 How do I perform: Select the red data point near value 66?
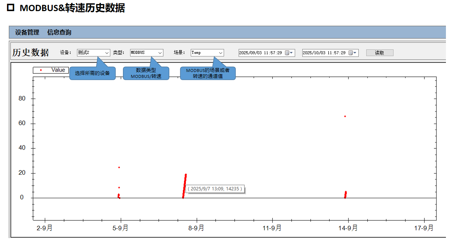(x=345, y=116)
